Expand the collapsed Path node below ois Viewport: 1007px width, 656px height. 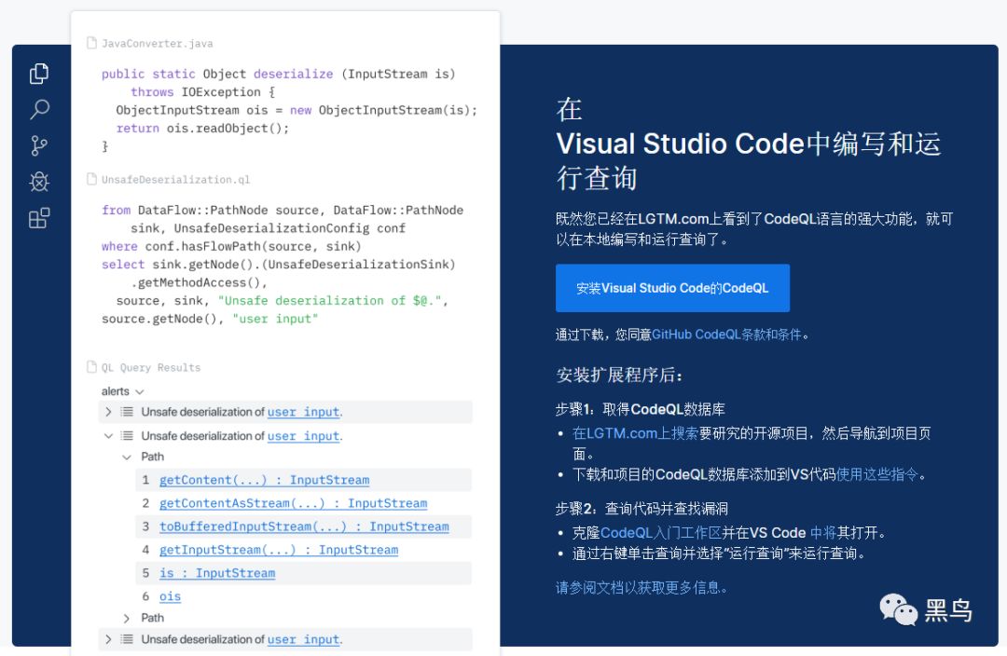click(127, 618)
